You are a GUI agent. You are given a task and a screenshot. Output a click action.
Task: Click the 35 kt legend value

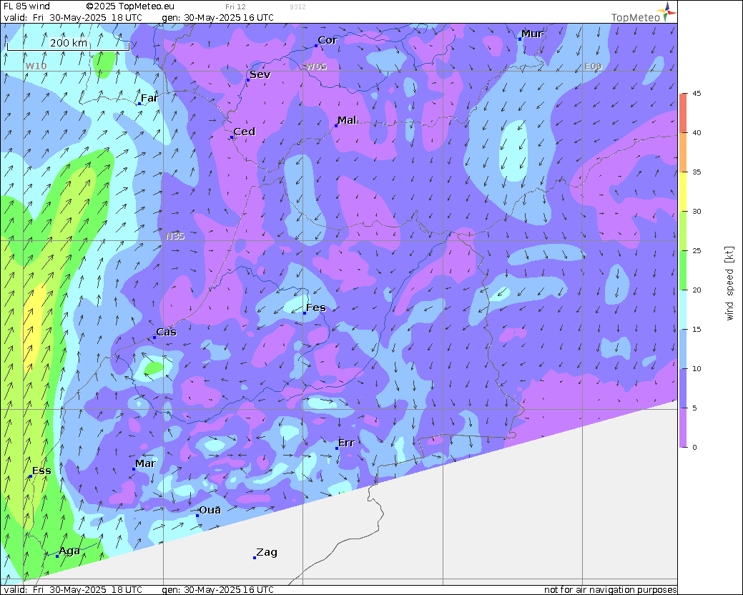tap(697, 172)
